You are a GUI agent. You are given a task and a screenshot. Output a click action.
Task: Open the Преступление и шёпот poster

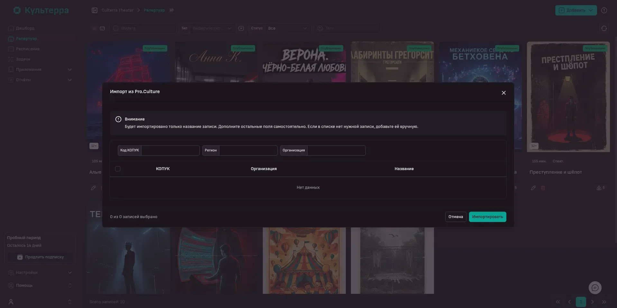568,97
